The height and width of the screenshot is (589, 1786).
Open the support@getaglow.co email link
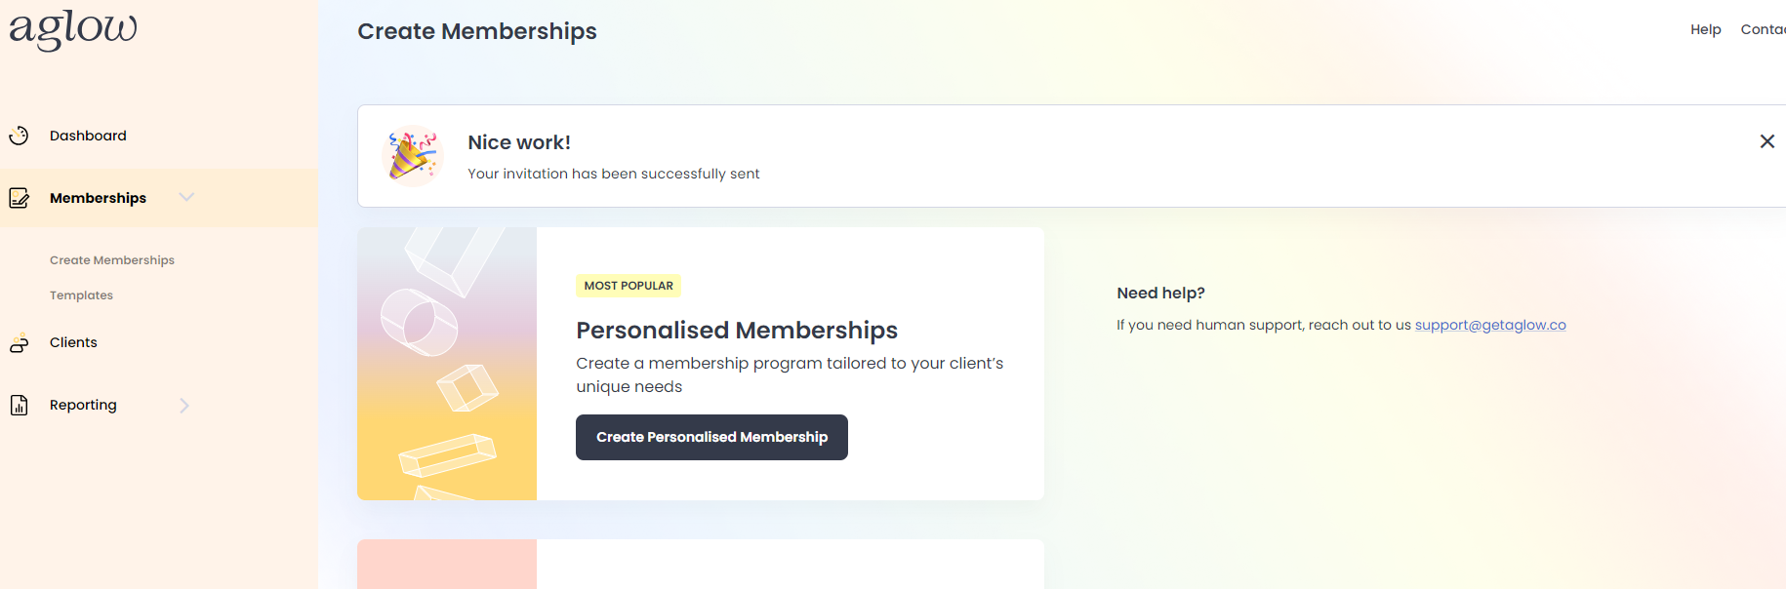click(1489, 325)
